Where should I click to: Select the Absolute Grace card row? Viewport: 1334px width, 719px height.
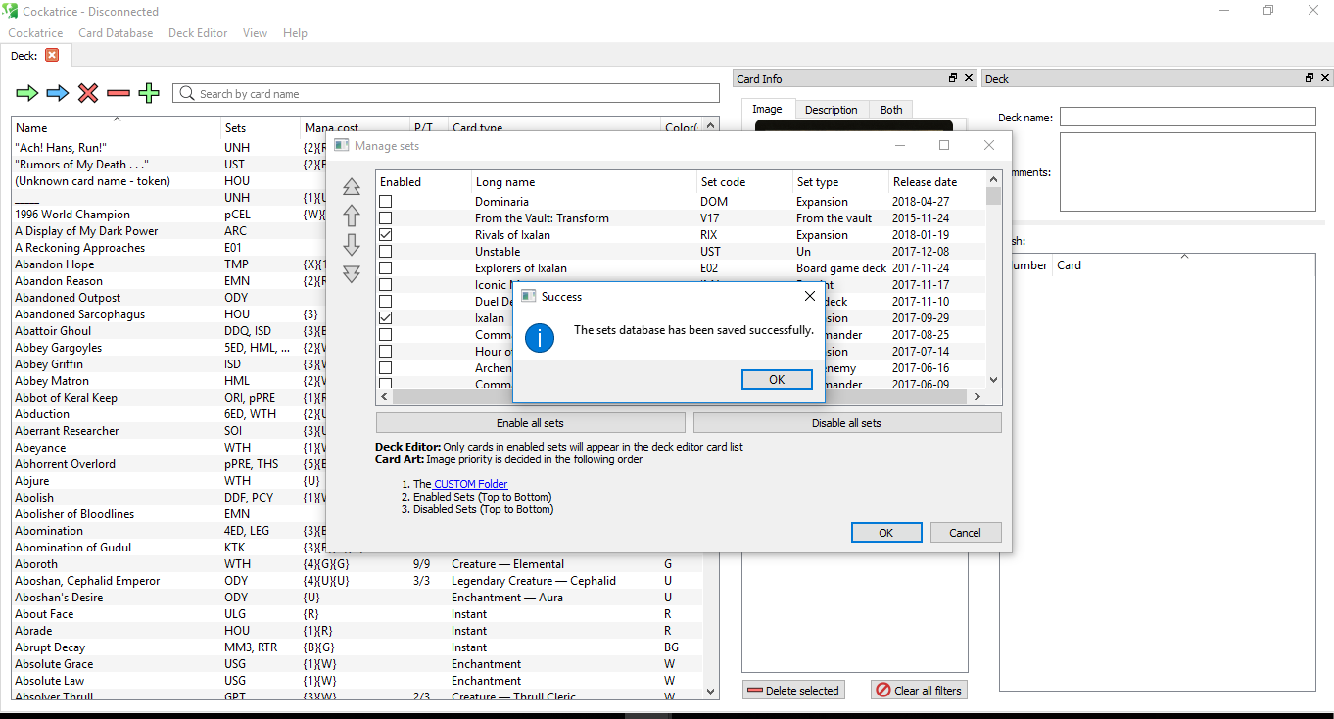coord(357,664)
